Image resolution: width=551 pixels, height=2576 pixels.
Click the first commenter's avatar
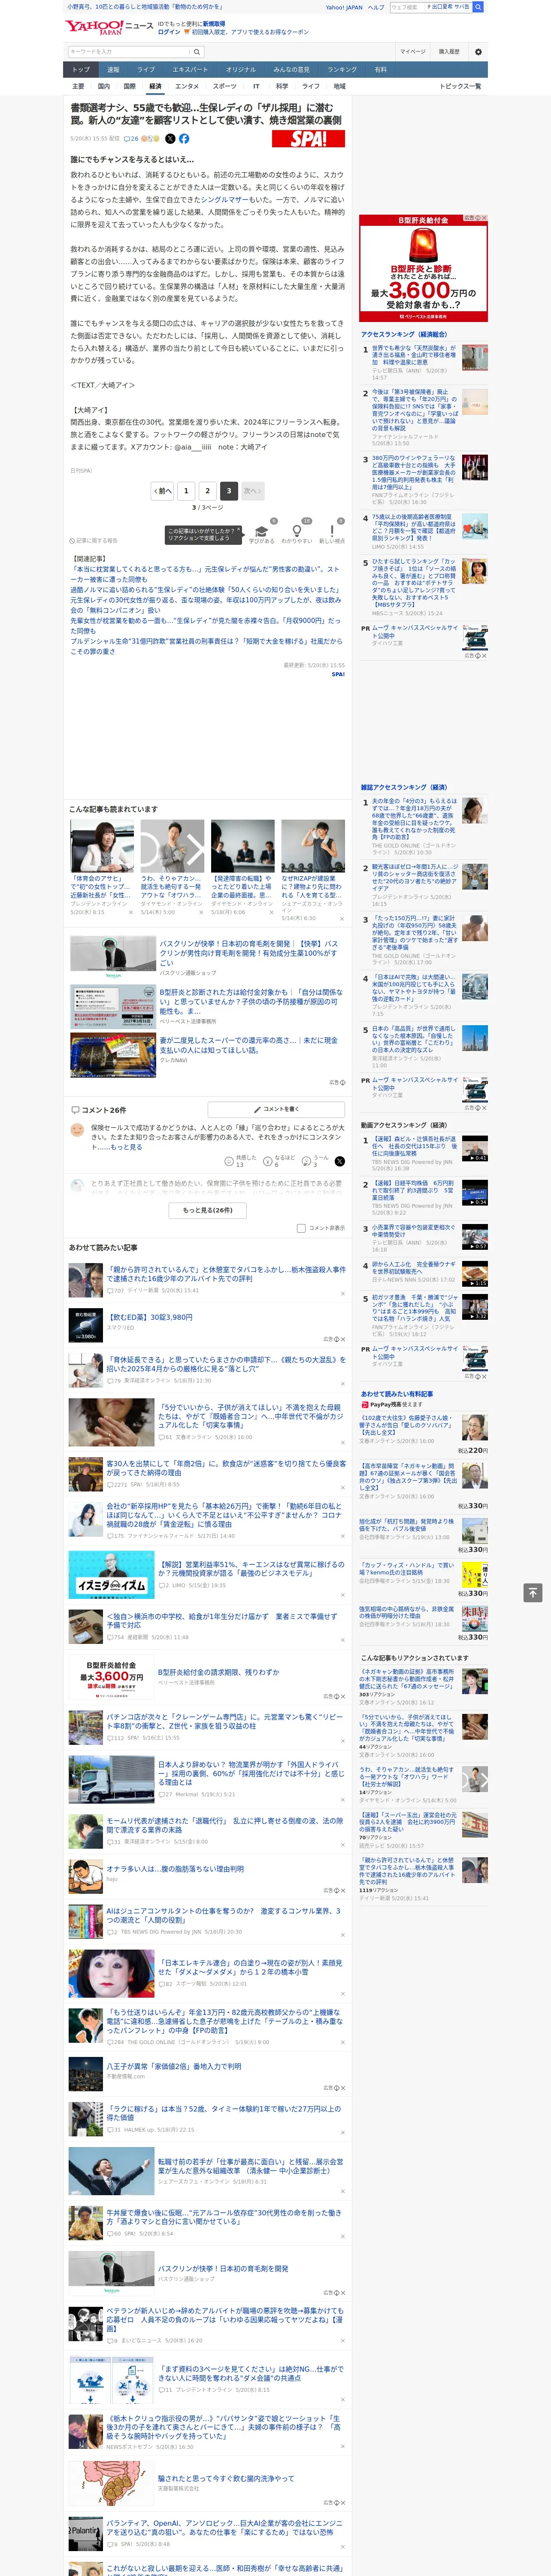(x=77, y=1129)
